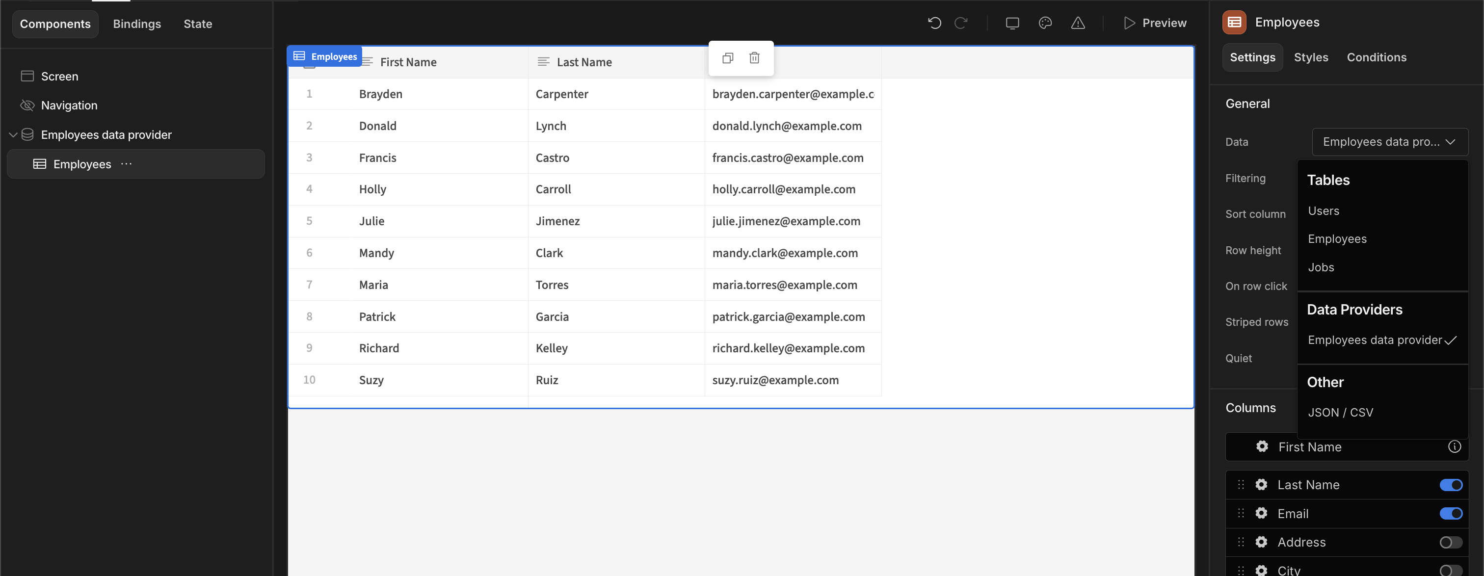1484x576 pixels.
Task: Click the undo arrow icon
Action: 934,23
